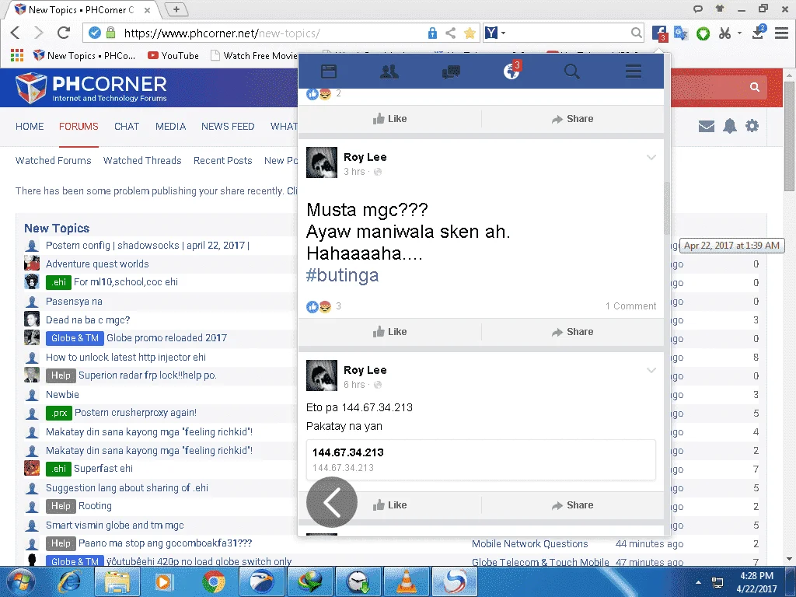Click the page vertical scrollbar thumb

pos(788,136)
